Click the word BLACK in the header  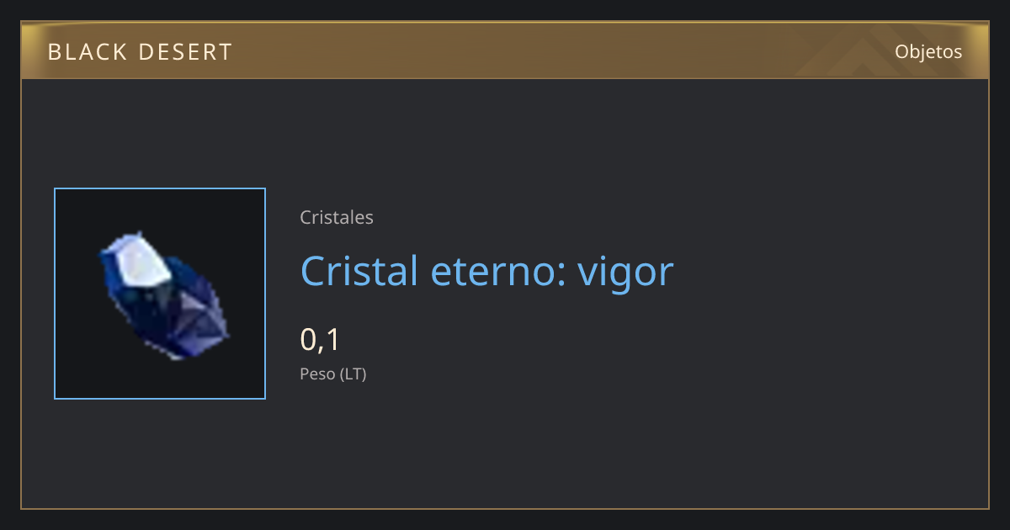(88, 52)
